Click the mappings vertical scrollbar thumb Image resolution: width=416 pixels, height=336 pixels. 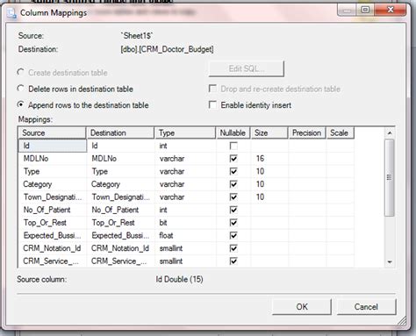pyautogui.click(x=390, y=177)
